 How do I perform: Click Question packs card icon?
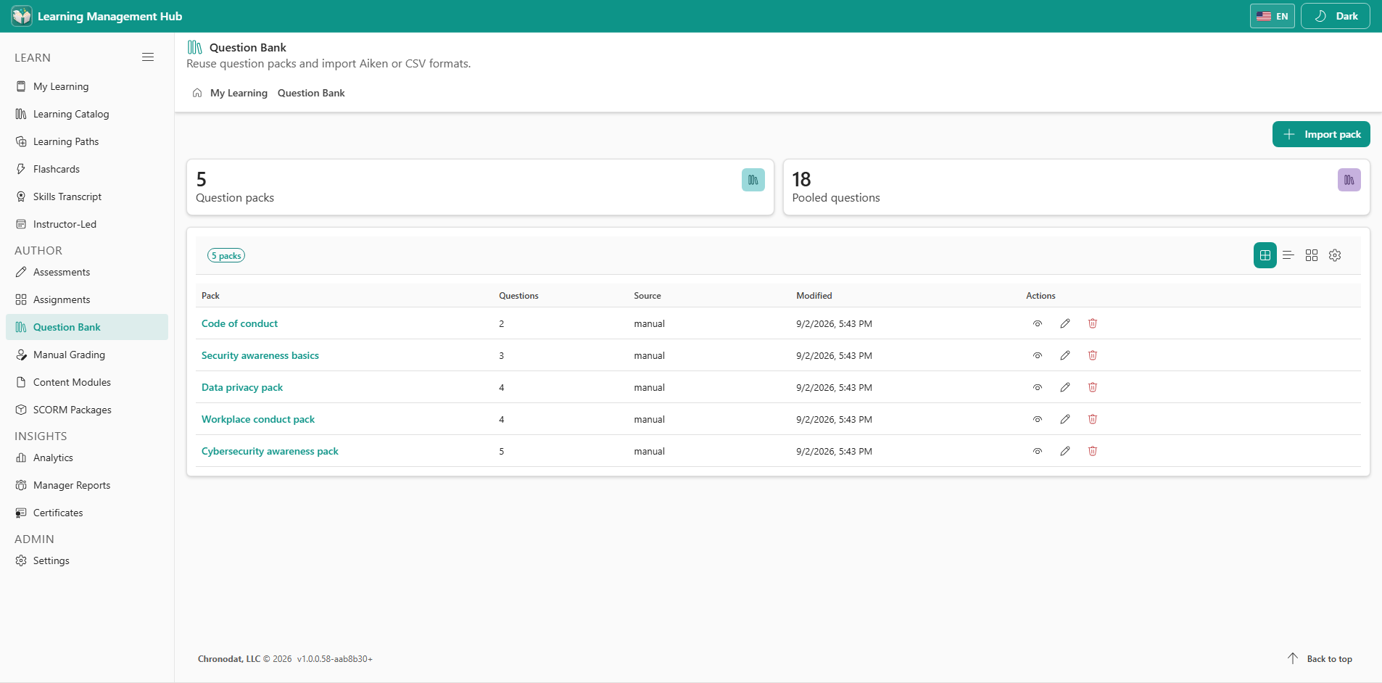pos(753,180)
